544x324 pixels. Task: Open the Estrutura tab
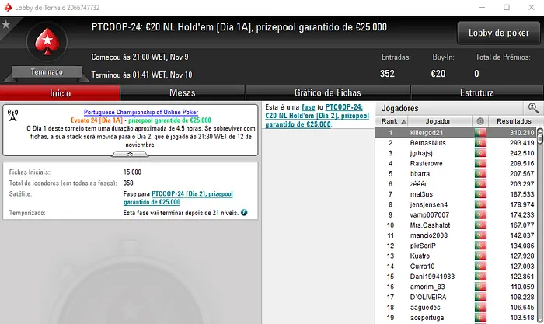(x=477, y=93)
